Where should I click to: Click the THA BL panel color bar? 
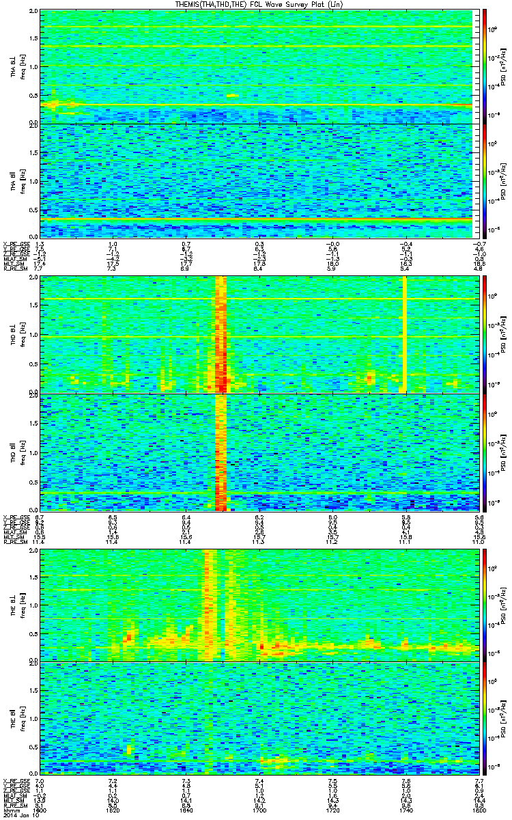click(x=484, y=67)
